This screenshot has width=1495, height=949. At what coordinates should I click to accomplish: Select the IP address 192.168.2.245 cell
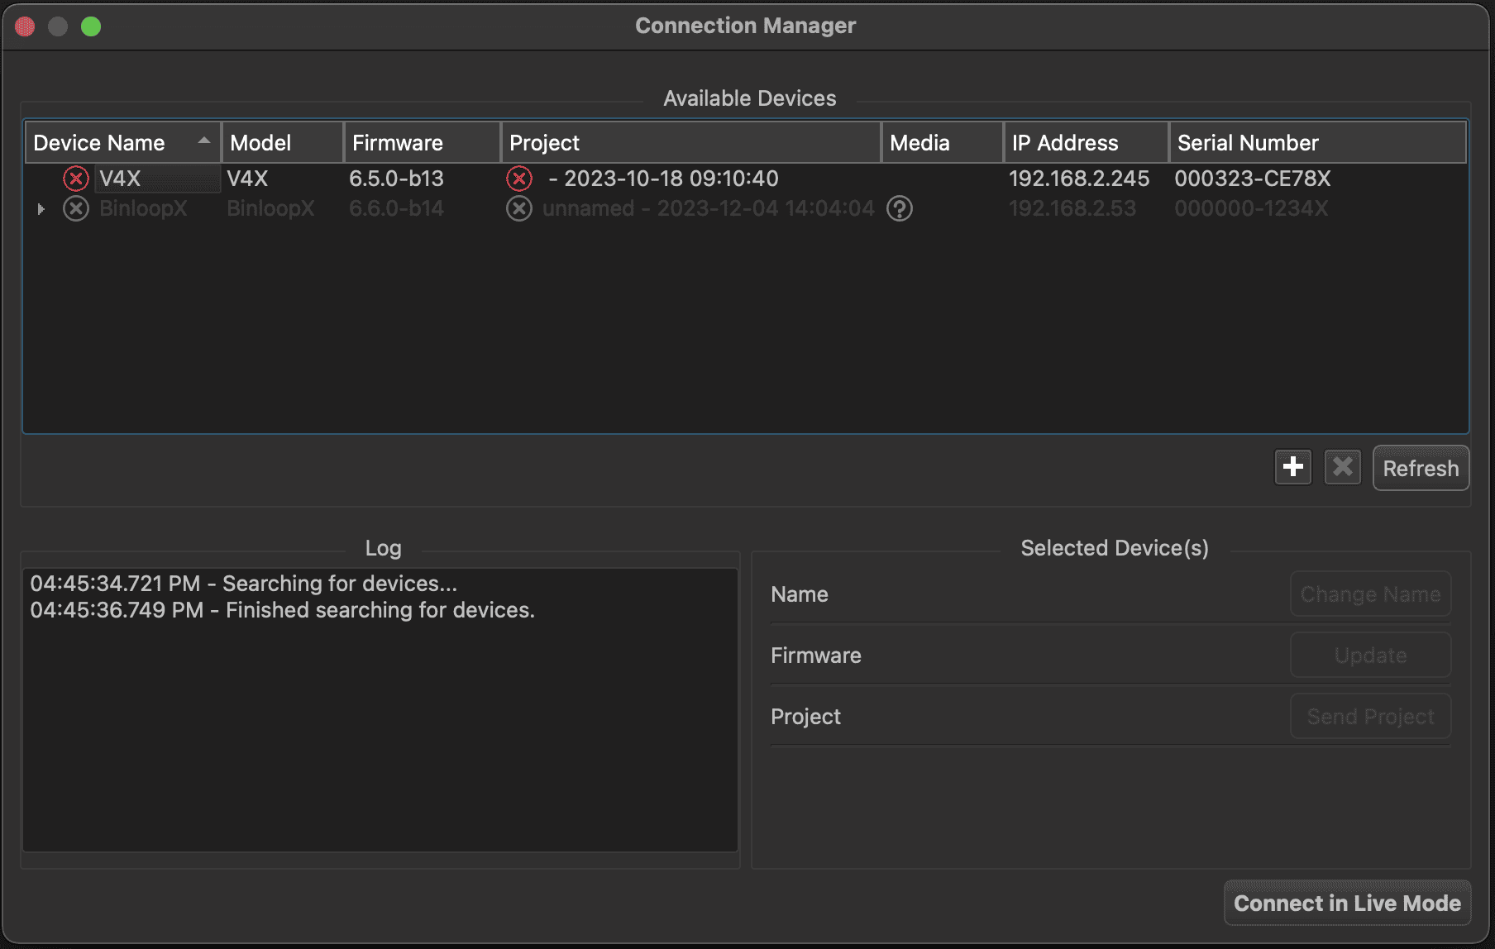(x=1079, y=179)
